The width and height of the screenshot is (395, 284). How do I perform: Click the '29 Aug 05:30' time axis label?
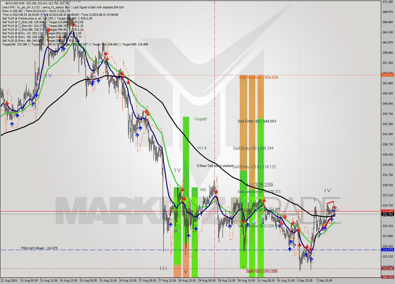207,281
